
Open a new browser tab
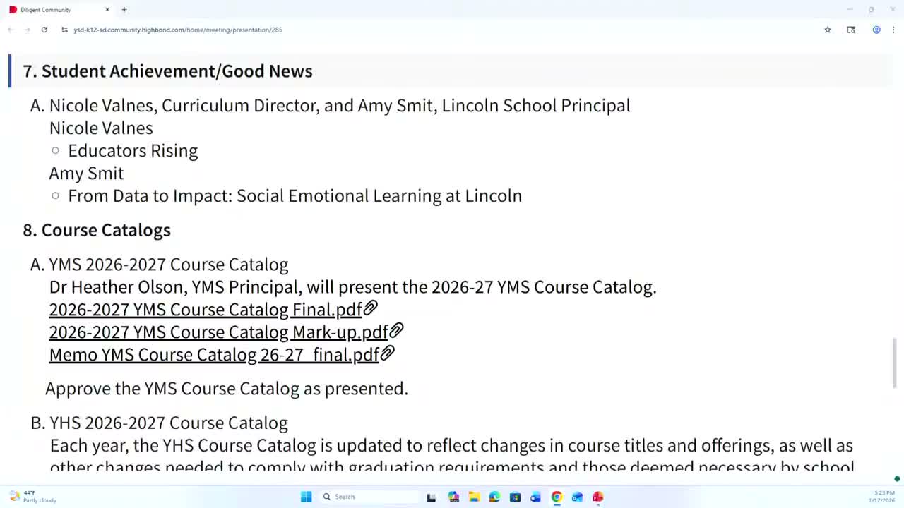pyautogui.click(x=124, y=10)
